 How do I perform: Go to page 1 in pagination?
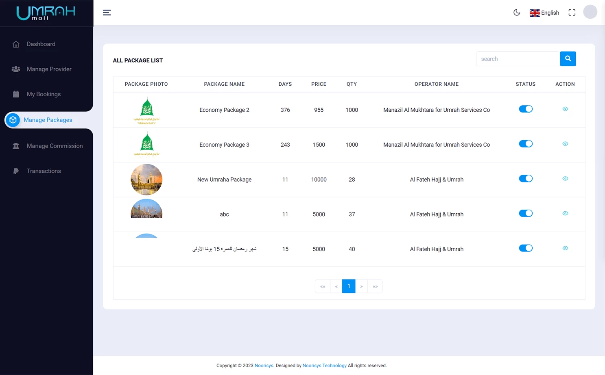(348, 286)
